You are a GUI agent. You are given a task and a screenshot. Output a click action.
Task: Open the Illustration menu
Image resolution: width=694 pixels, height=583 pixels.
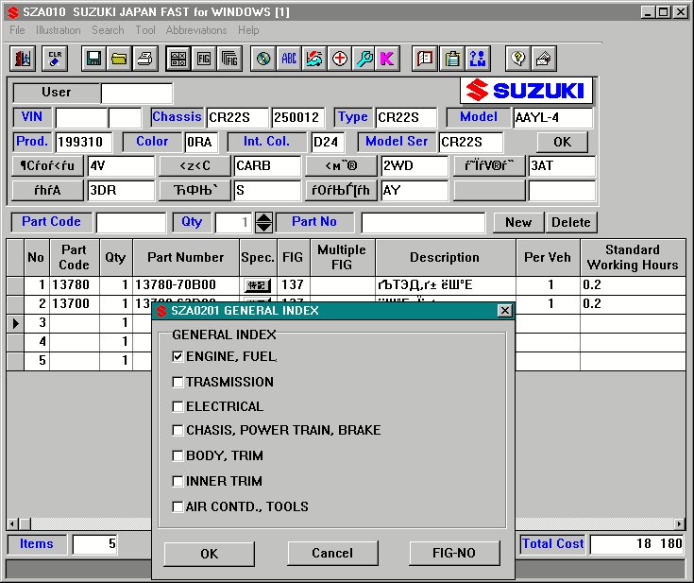tap(59, 30)
